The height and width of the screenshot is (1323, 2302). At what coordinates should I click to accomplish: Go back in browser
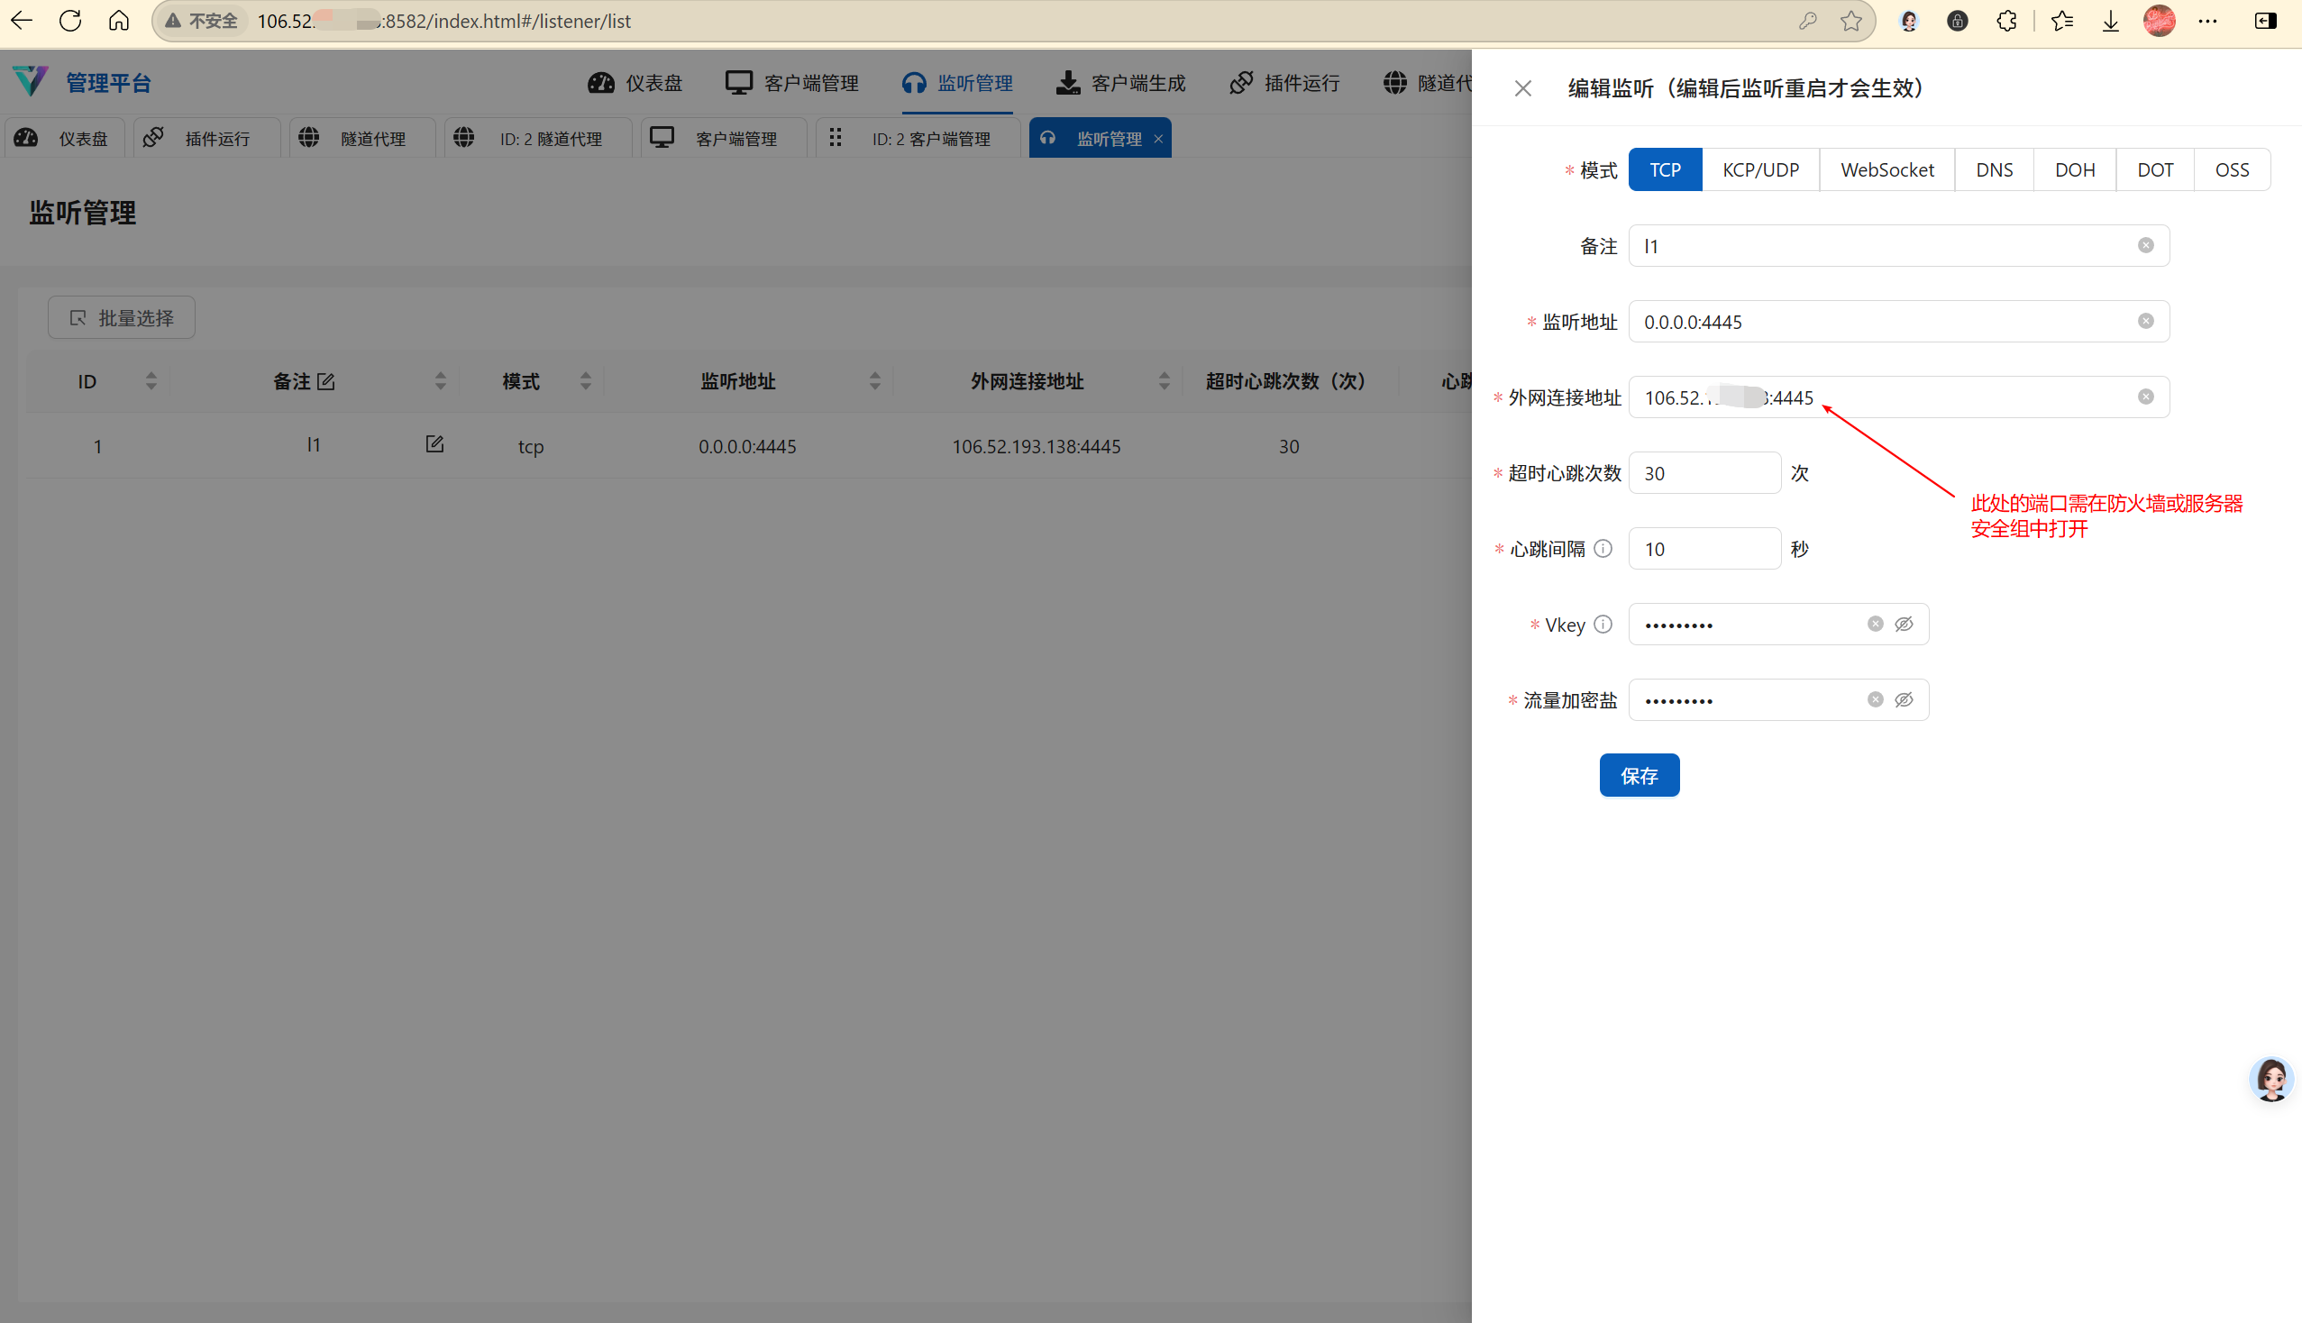coord(22,21)
